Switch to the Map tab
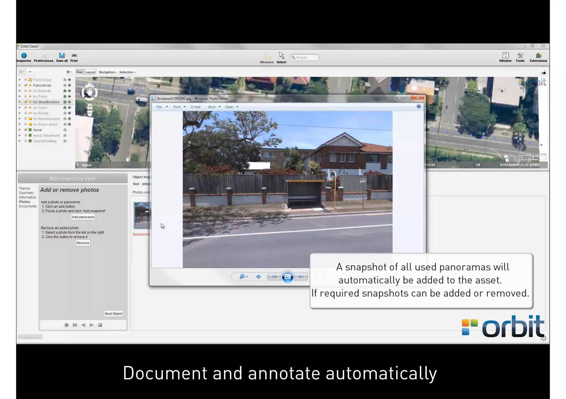The height and width of the screenshot is (399, 566). coord(80,72)
